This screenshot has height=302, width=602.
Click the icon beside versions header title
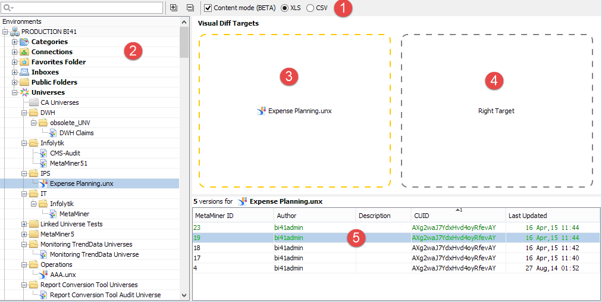(242, 201)
